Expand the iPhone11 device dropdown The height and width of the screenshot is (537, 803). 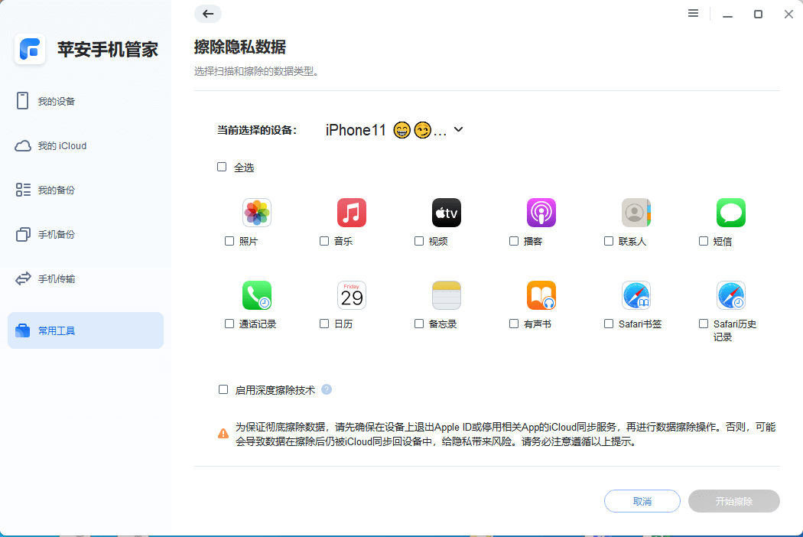458,130
